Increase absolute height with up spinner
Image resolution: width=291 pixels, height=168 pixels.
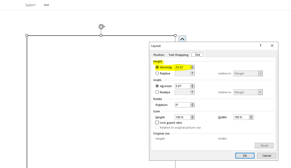click(x=192, y=66)
